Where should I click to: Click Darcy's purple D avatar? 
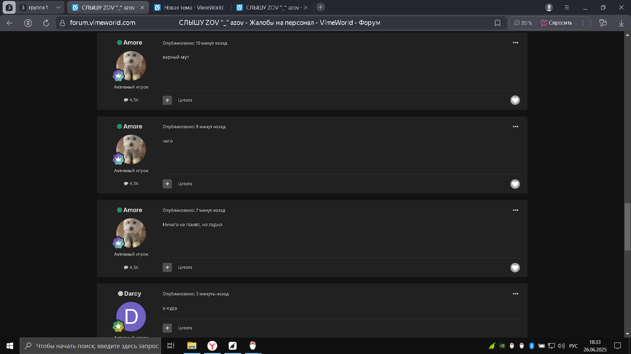pyautogui.click(x=131, y=317)
